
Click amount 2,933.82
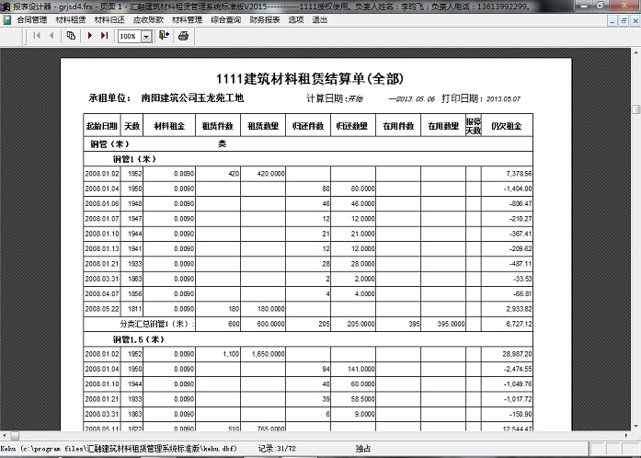pyautogui.click(x=519, y=309)
